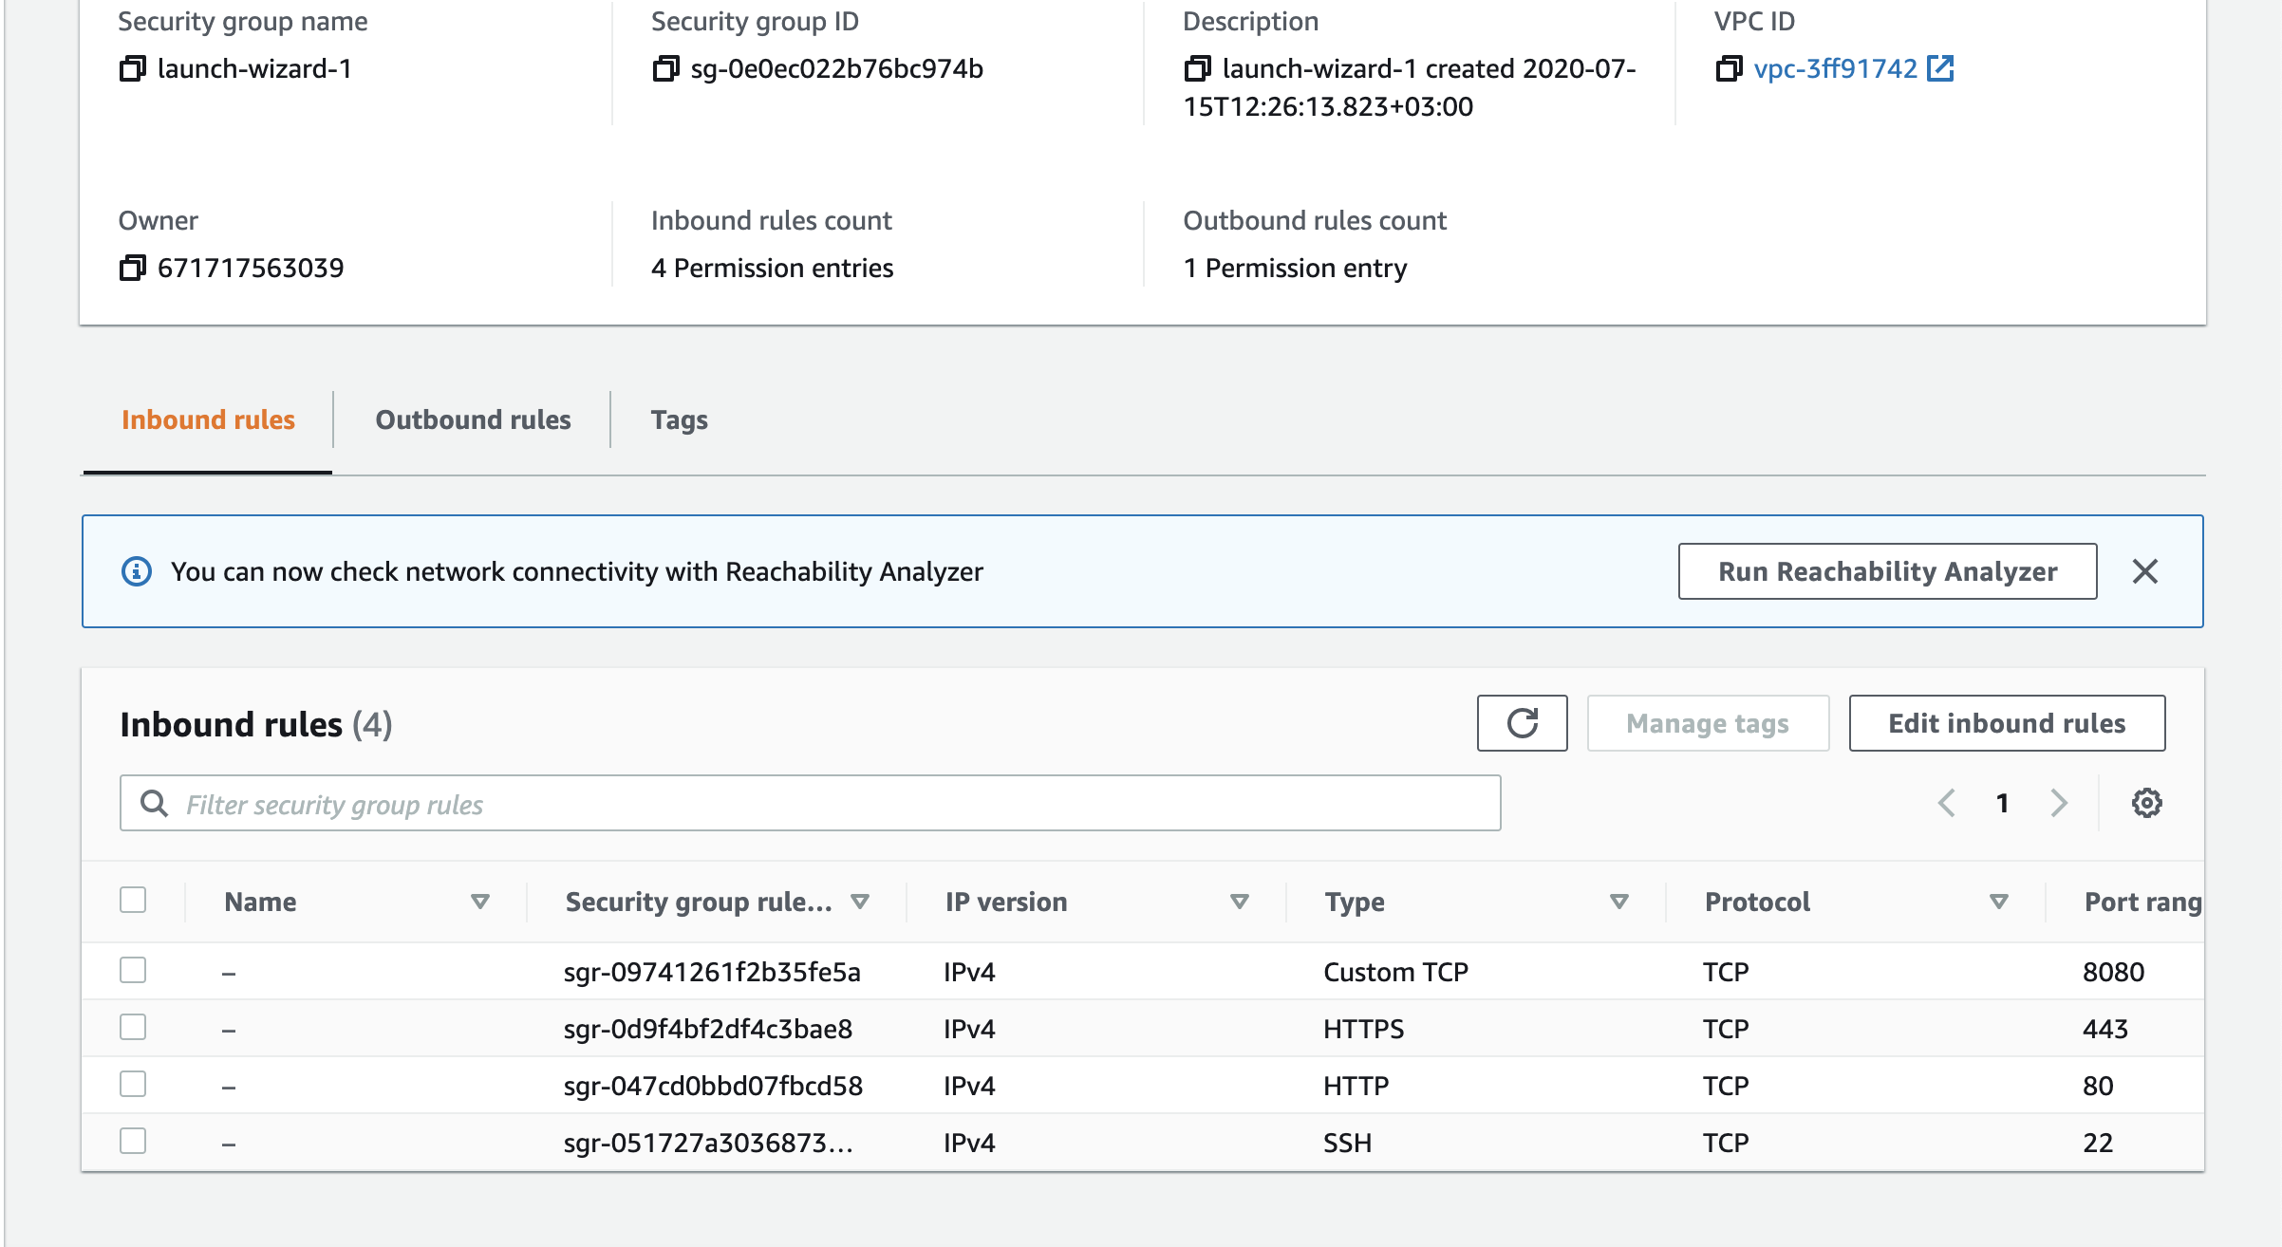
Task: Sort by Protocol column arrow
Action: click(1998, 902)
